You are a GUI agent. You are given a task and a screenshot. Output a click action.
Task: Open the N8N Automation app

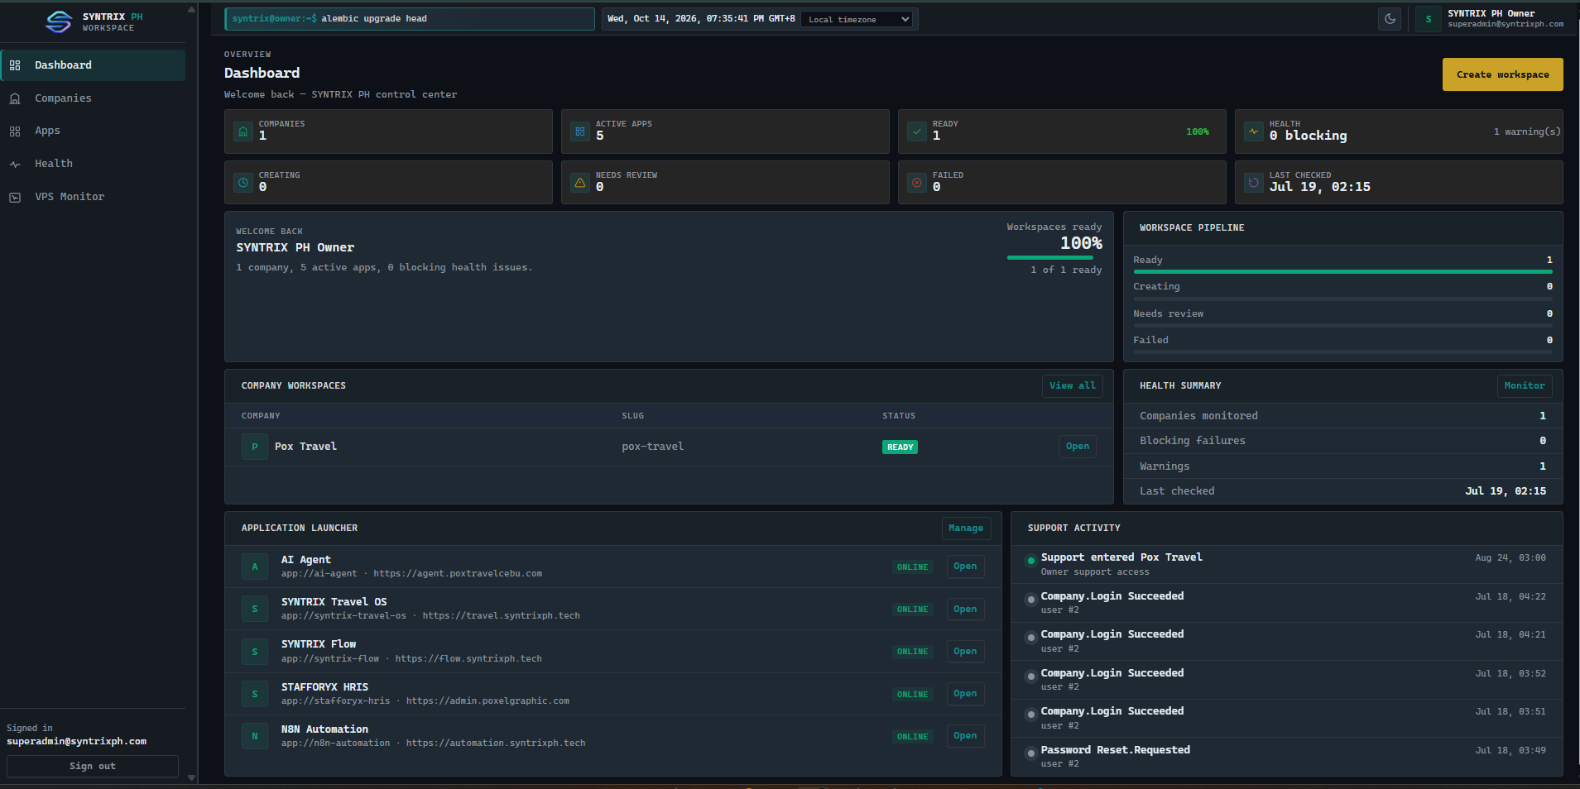click(965, 736)
